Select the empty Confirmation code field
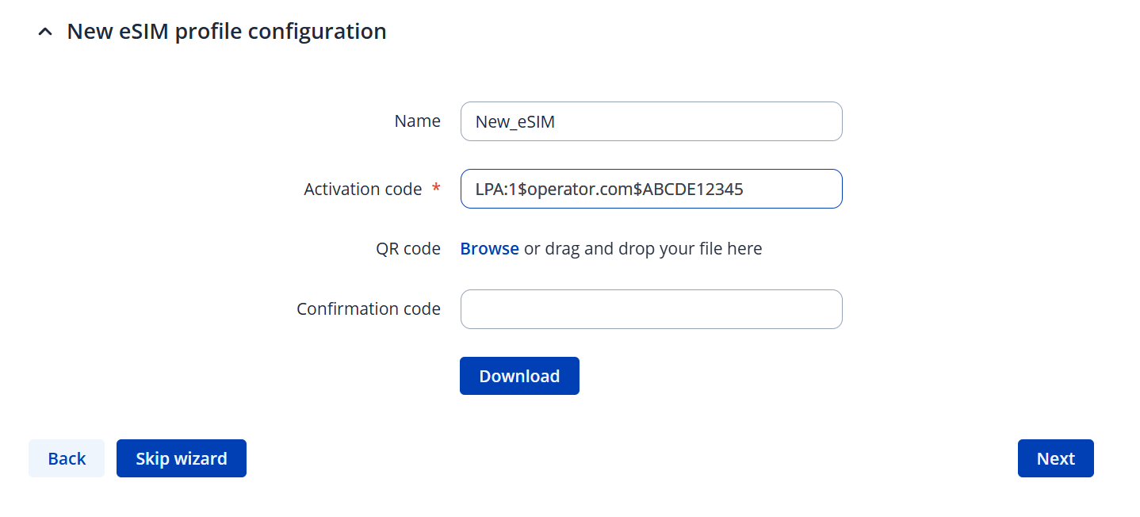 click(x=651, y=309)
